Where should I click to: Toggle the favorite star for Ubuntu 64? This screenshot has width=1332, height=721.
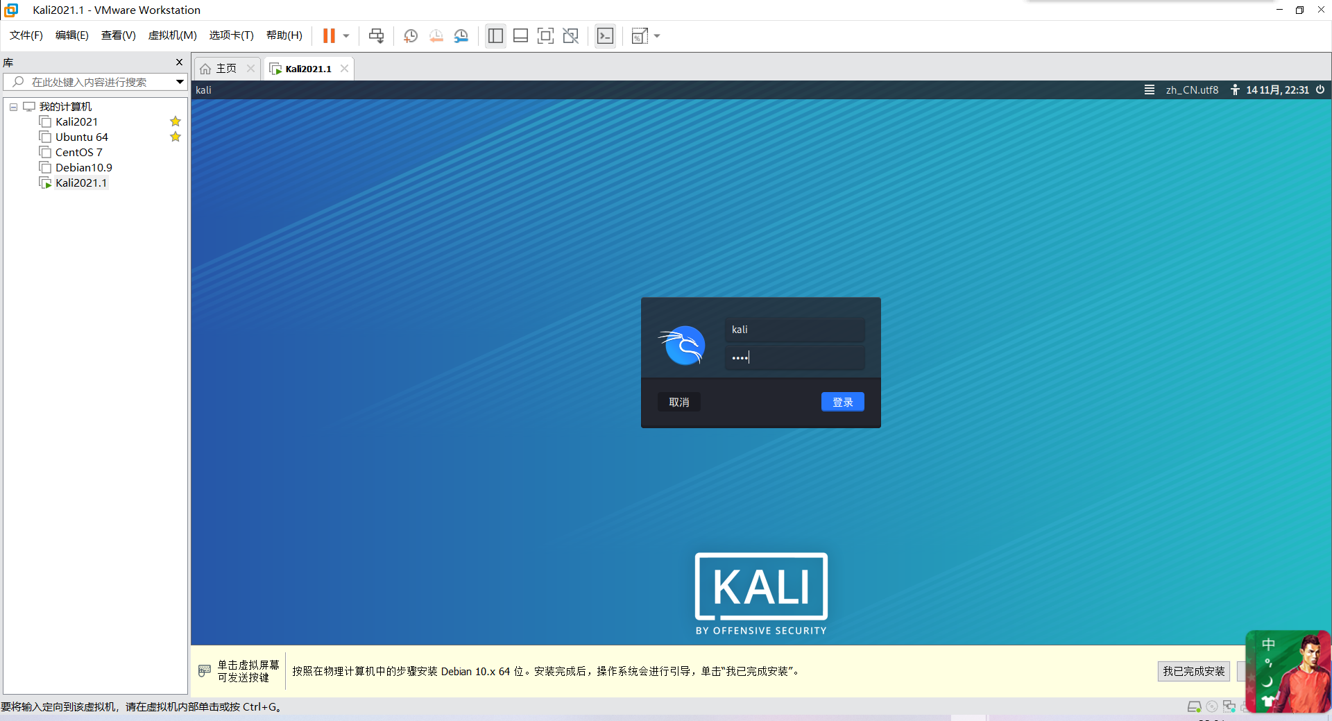tap(176, 137)
